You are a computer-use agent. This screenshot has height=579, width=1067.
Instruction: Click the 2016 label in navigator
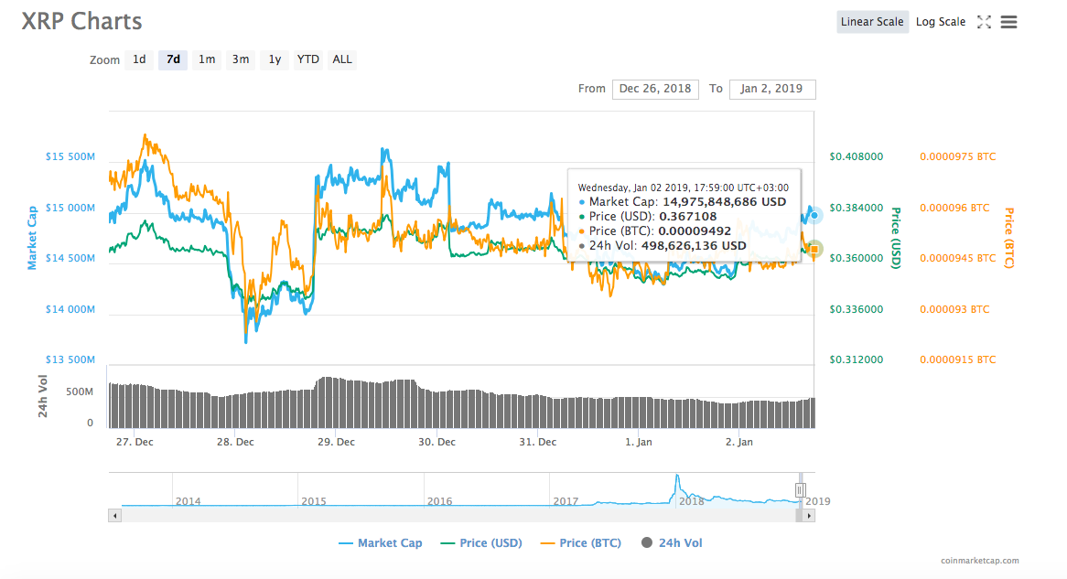439,501
